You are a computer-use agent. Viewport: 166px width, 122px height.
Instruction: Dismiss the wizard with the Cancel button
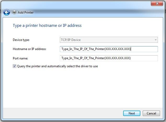tap(151, 113)
